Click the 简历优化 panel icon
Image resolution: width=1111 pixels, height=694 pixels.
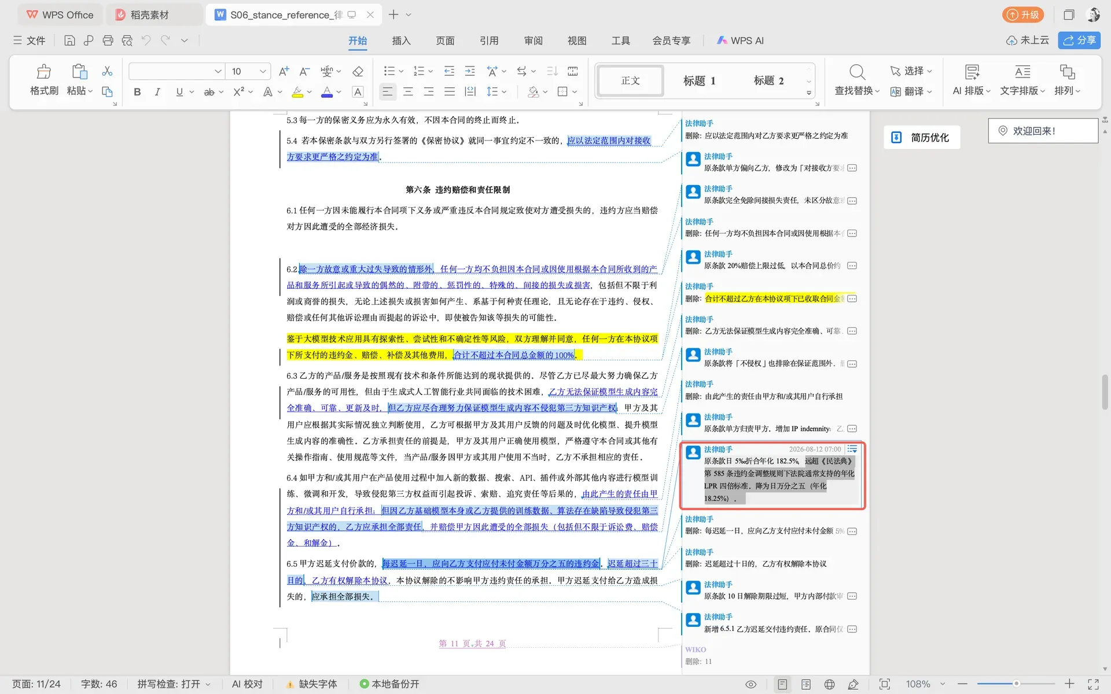(896, 137)
